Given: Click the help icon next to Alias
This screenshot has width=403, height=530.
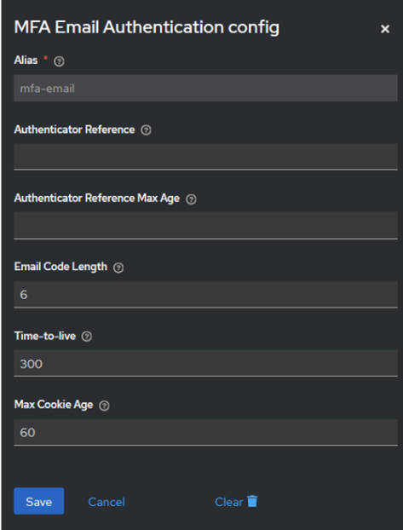Looking at the screenshot, I should coord(59,61).
